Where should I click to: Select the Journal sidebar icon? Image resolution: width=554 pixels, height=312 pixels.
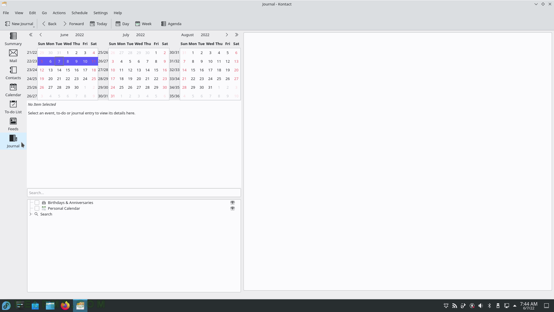(13, 141)
